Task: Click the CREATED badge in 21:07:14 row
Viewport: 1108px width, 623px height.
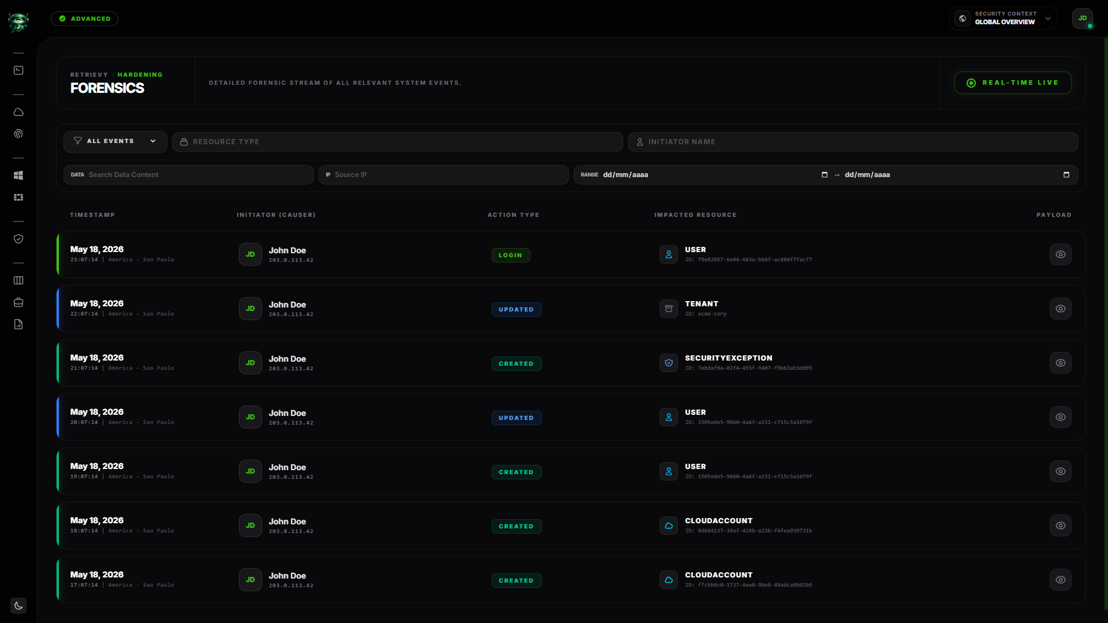Action: [x=516, y=363]
